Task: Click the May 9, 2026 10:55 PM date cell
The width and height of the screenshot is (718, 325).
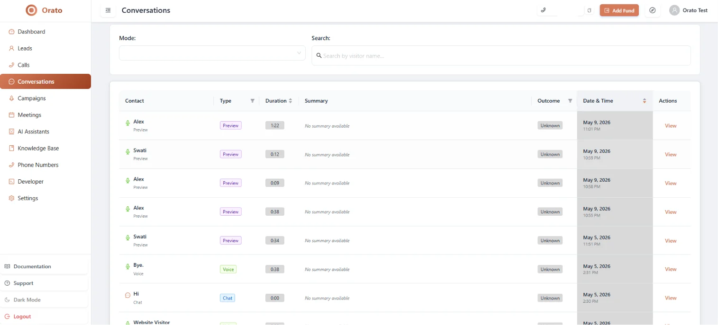Action: point(615,211)
